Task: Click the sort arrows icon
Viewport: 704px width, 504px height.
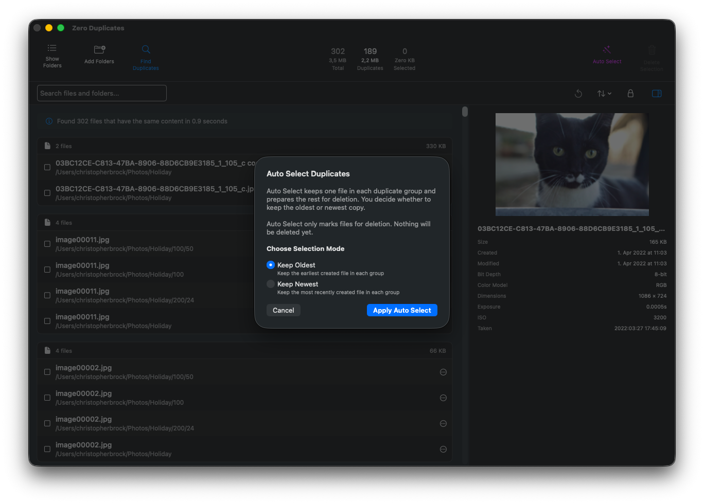Action: [x=602, y=93]
